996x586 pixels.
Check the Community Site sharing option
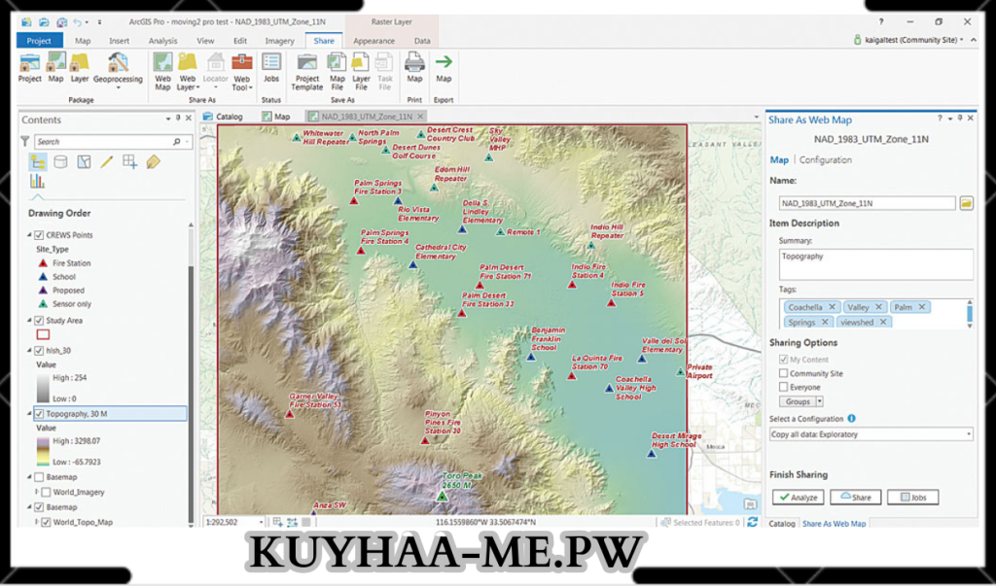pyautogui.click(x=783, y=373)
